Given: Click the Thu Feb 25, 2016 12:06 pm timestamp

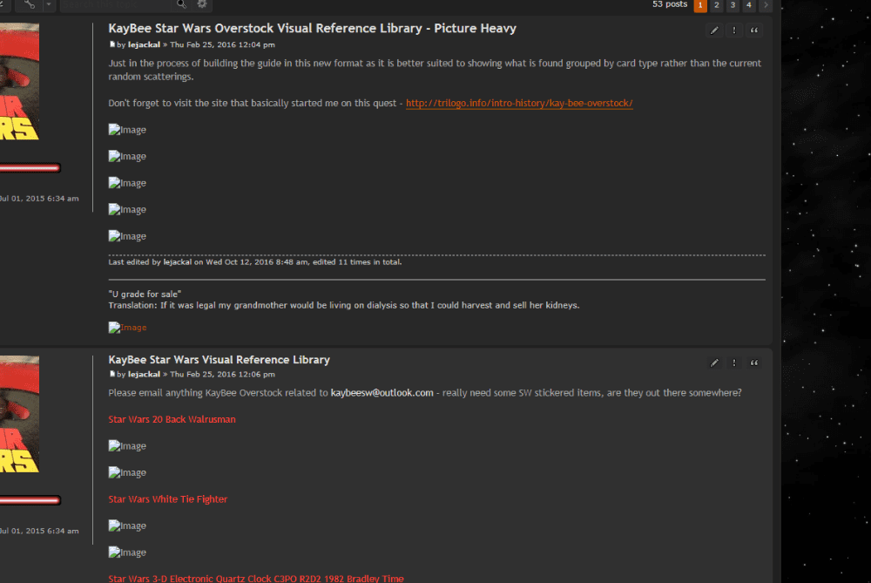Looking at the screenshot, I should point(222,374).
